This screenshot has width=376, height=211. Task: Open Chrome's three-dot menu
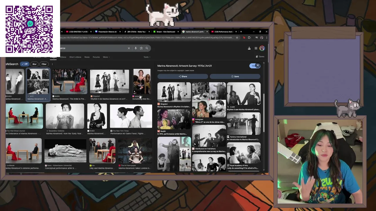[x=267, y=38]
